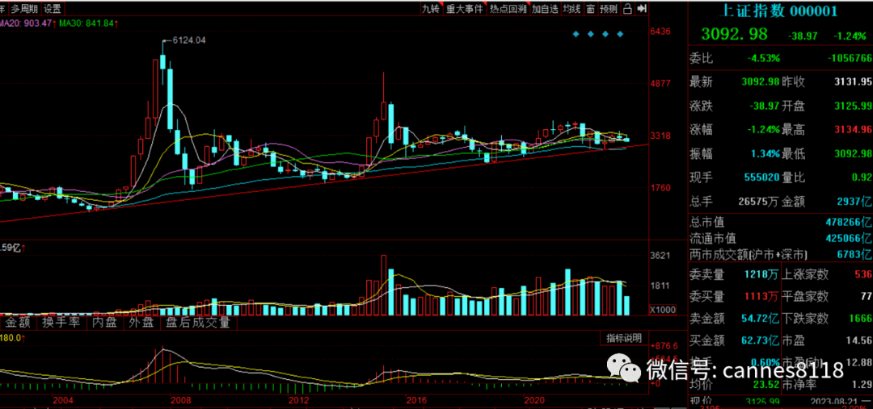Click the 指标说明 button
The width and height of the screenshot is (873, 409).
623,338
